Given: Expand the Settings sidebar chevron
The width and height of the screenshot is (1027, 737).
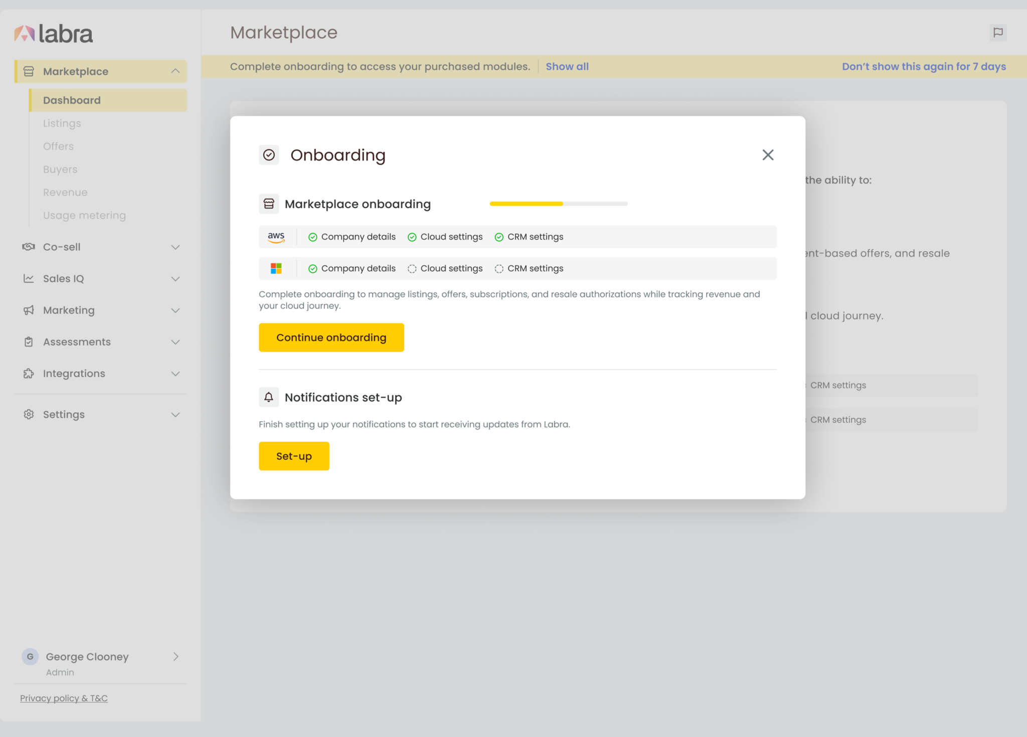Looking at the screenshot, I should [x=175, y=415].
